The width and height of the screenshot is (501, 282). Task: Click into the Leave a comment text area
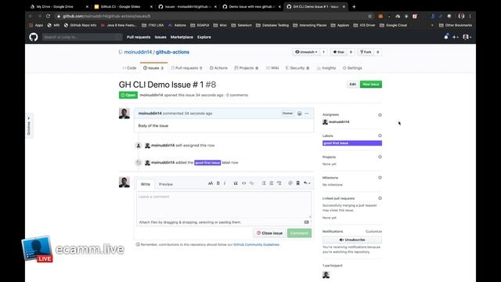[x=224, y=204]
